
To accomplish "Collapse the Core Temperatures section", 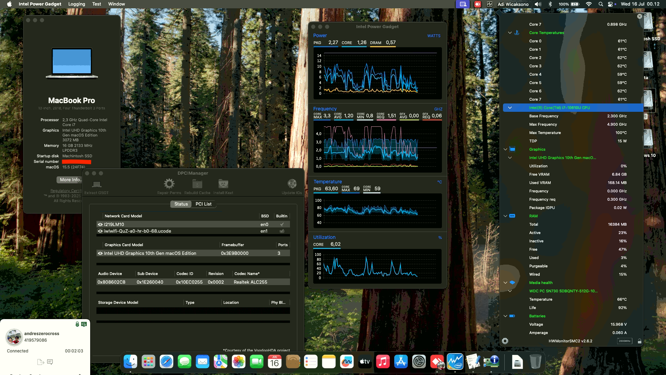I will click(x=510, y=32).
